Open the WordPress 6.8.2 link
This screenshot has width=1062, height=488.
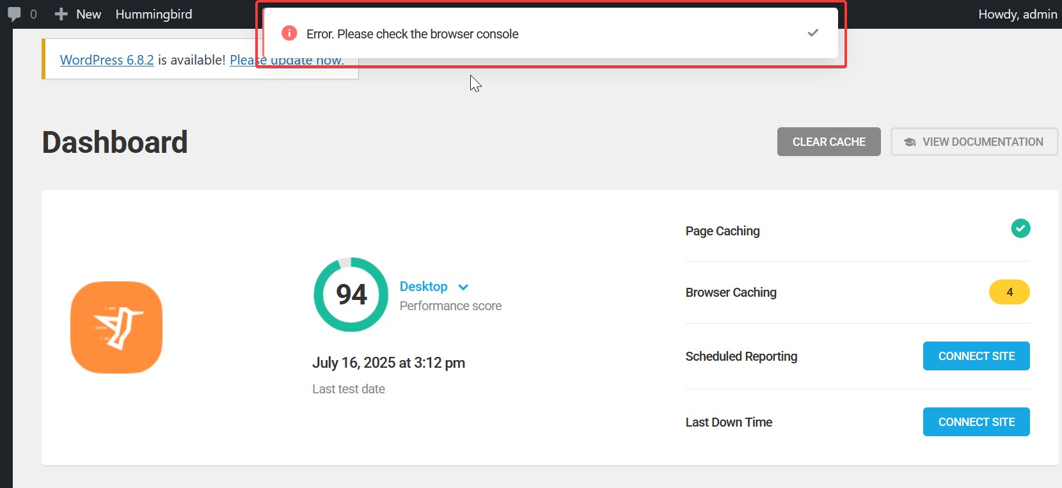[107, 60]
